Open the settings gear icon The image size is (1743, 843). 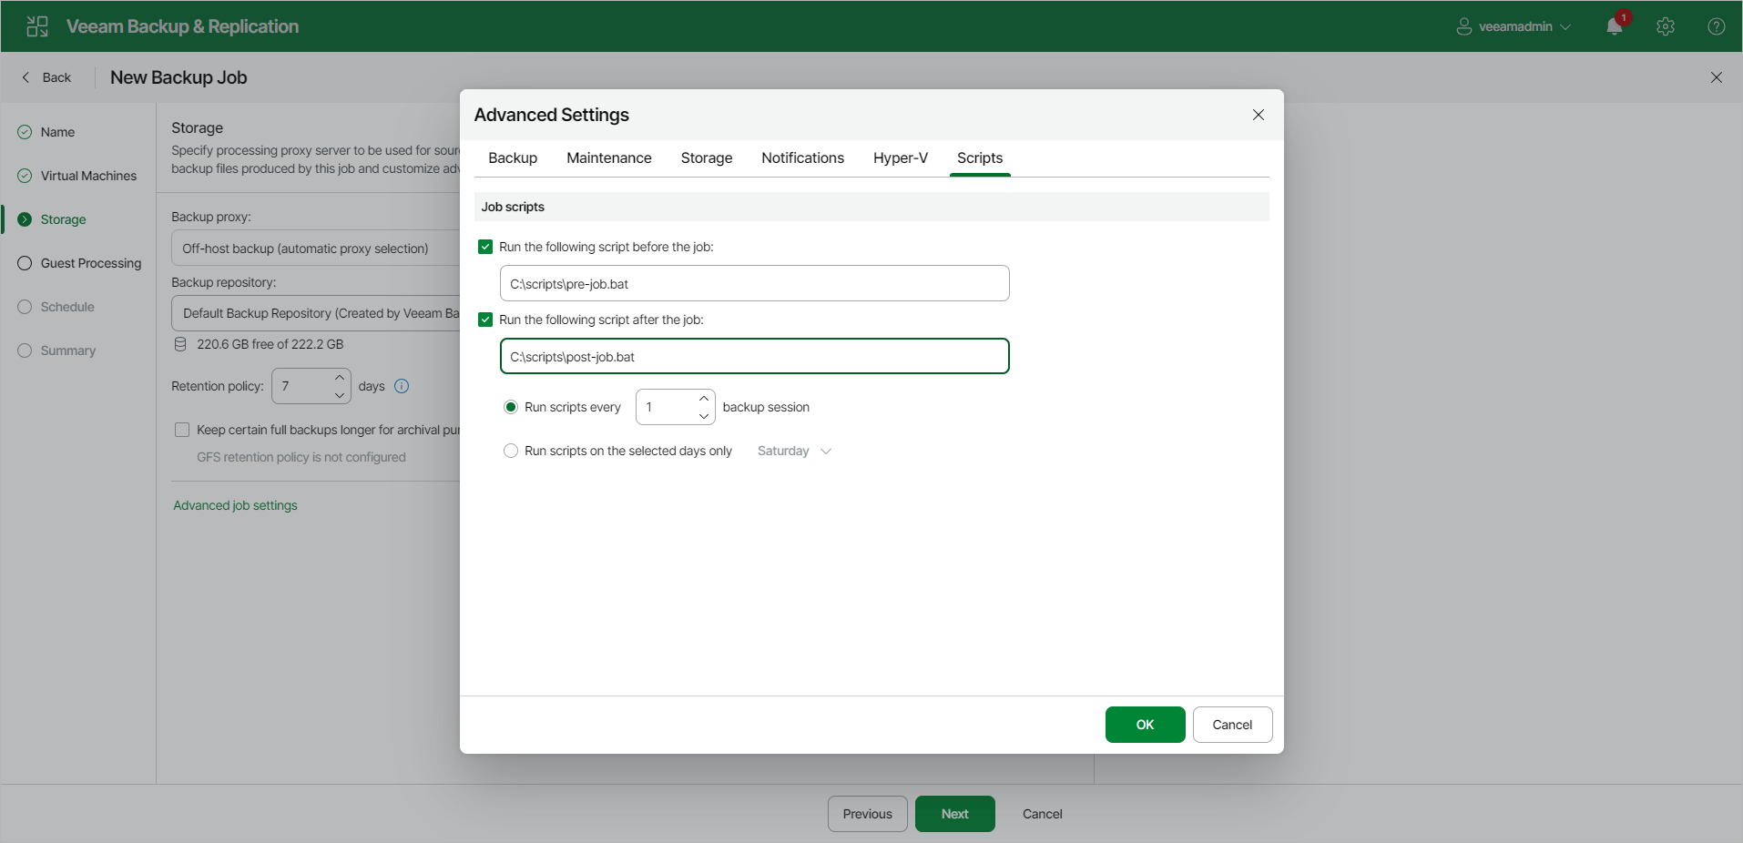[1666, 26]
